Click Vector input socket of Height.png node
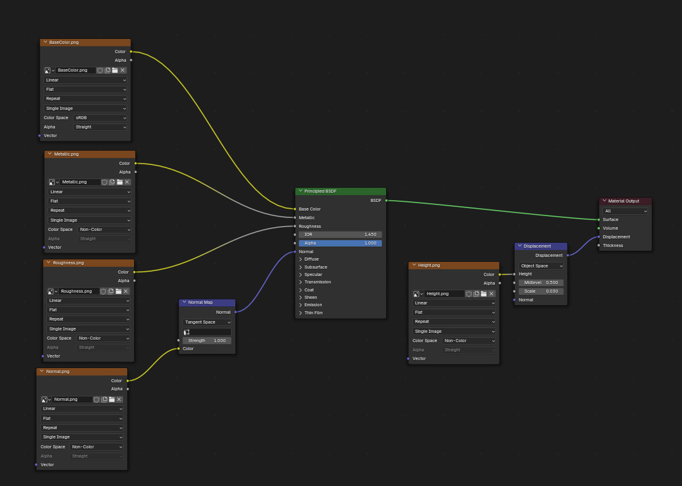Viewport: 682px width, 486px height. point(408,359)
